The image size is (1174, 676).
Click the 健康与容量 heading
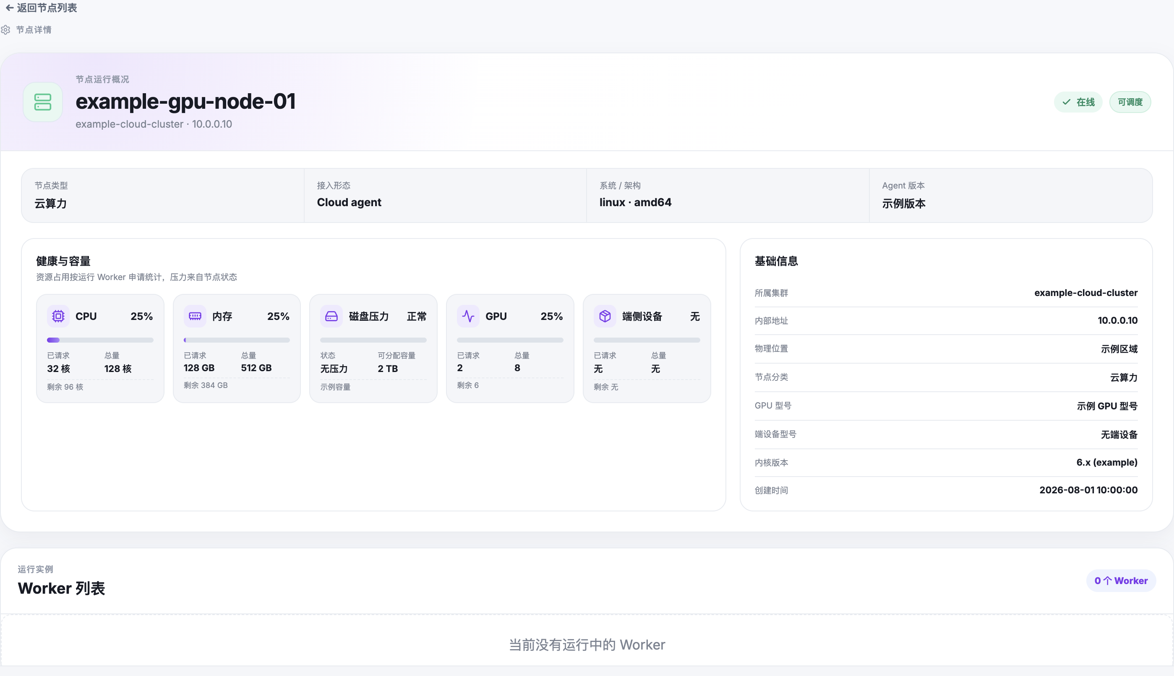[63, 262]
